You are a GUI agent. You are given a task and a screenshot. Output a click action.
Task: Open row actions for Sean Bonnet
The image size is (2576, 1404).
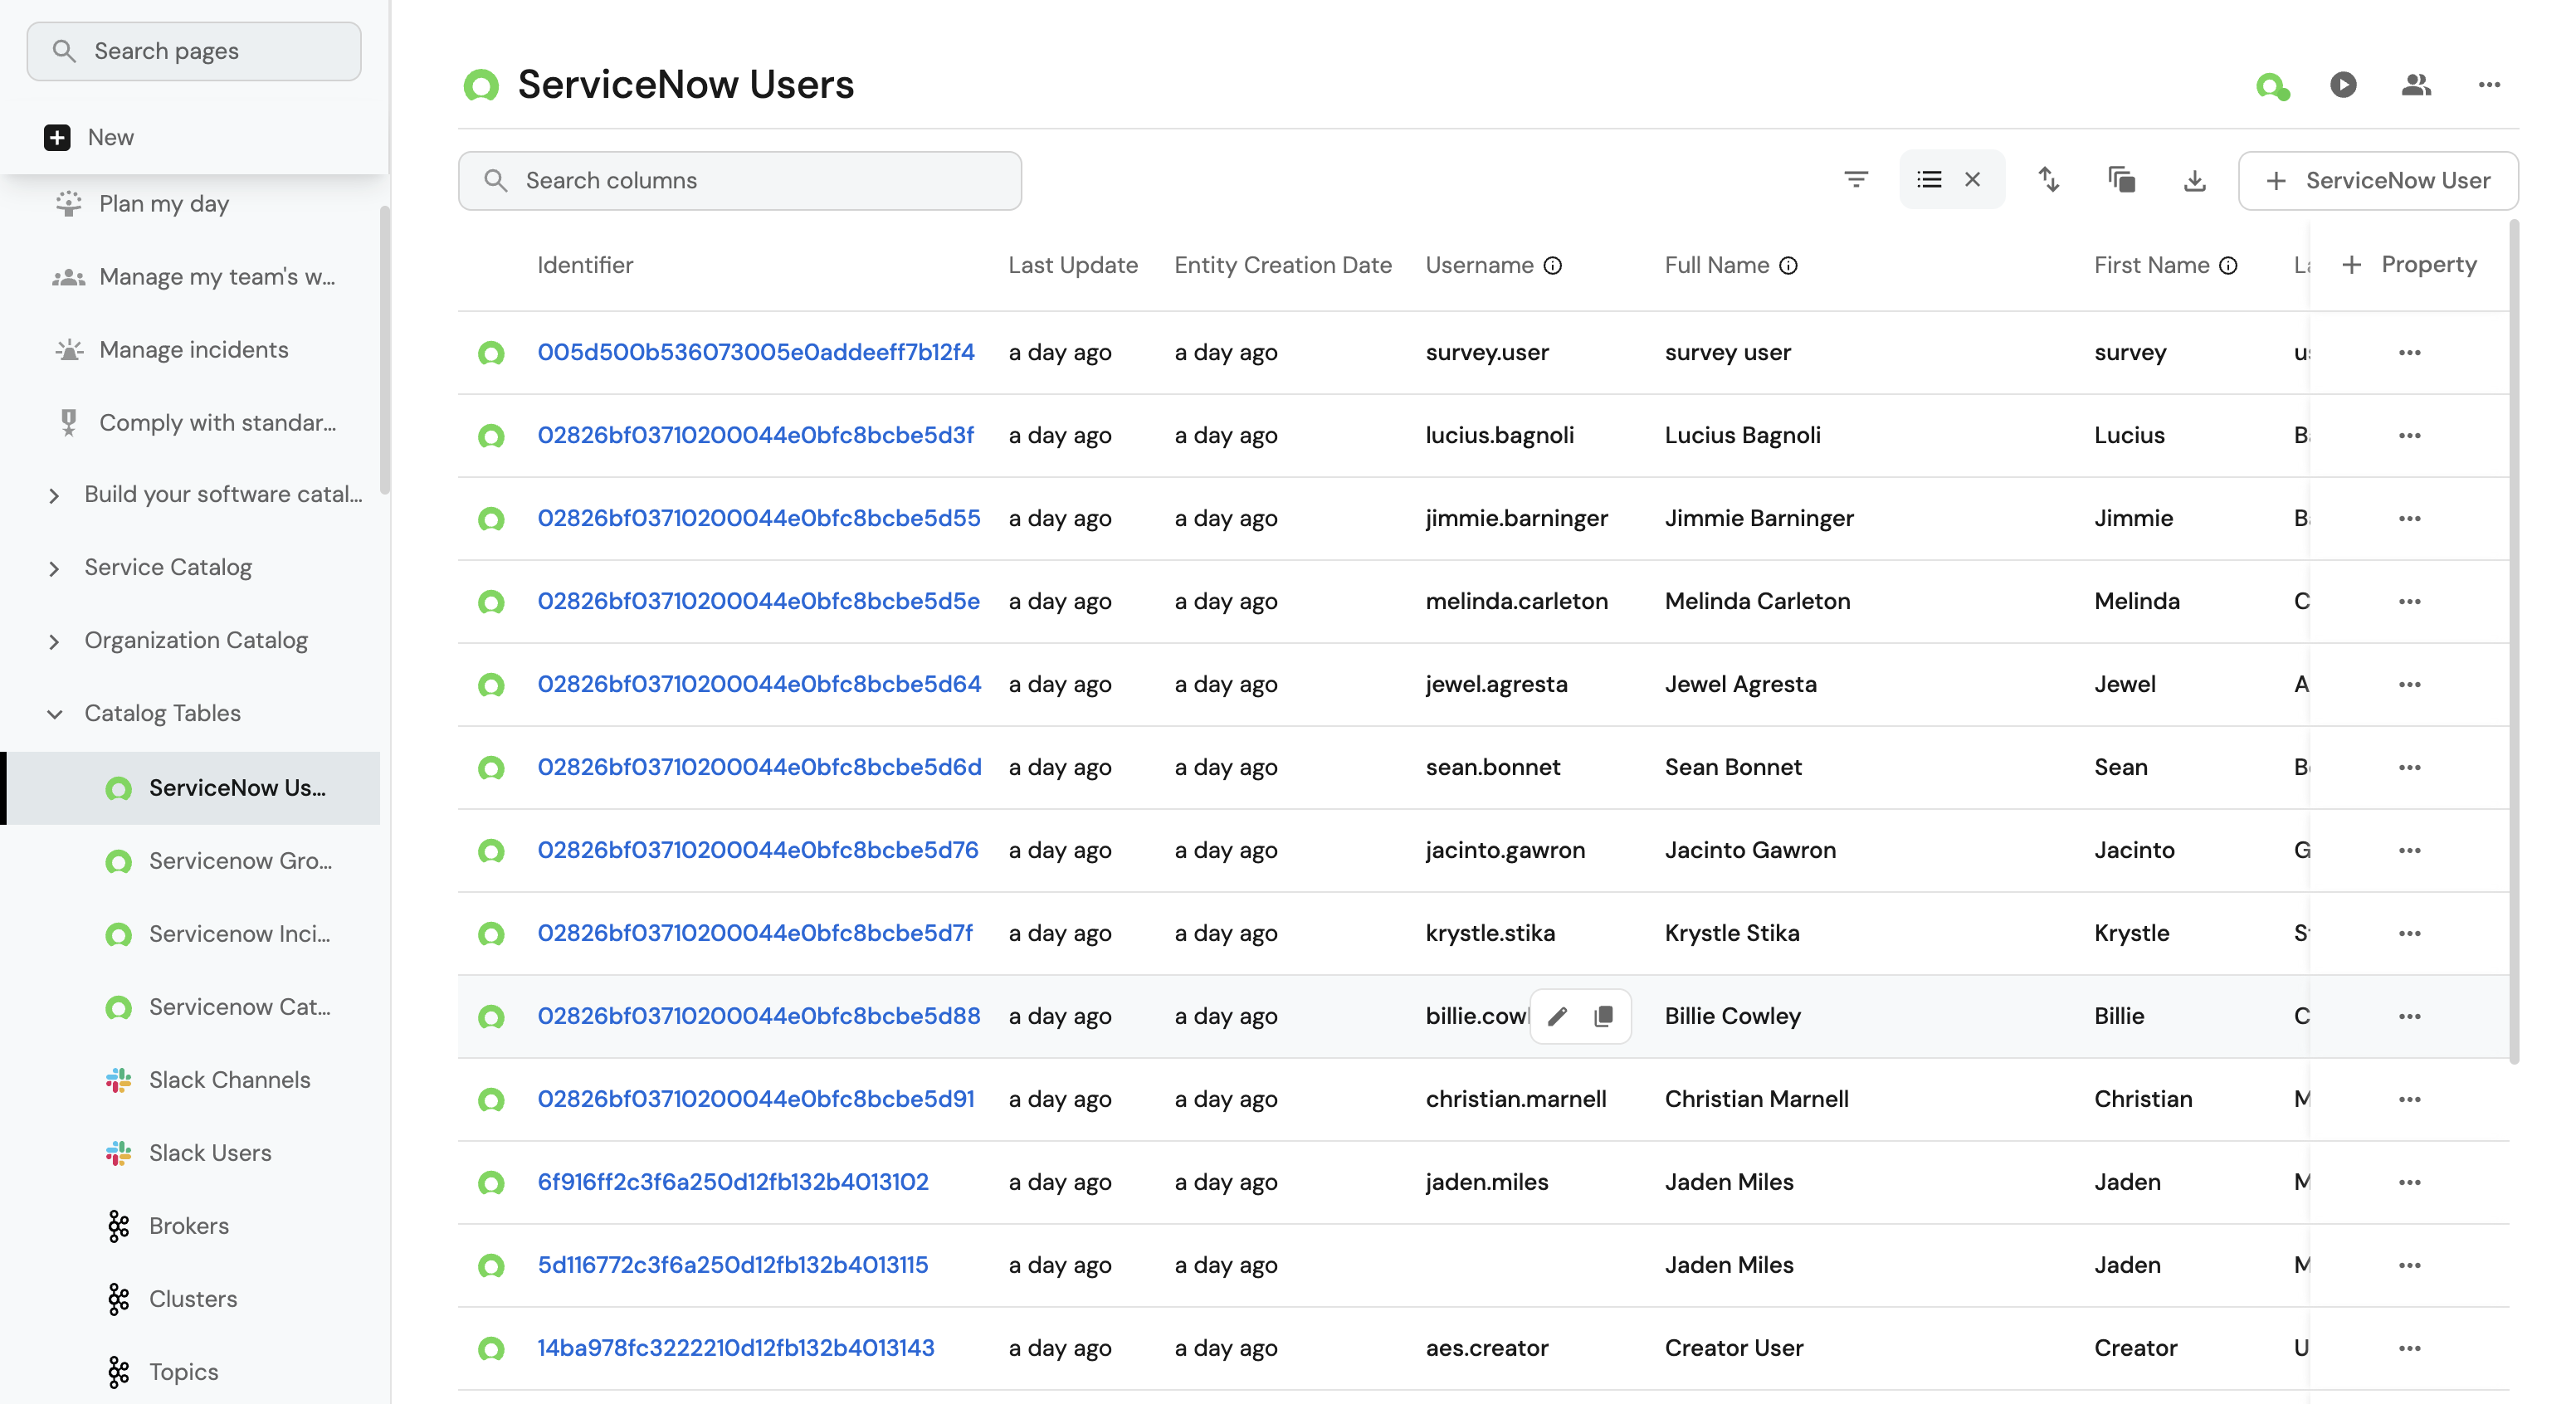(2409, 767)
